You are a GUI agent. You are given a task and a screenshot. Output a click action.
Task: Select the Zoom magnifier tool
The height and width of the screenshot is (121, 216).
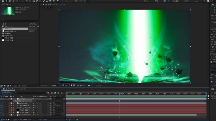(x=13, y=1)
